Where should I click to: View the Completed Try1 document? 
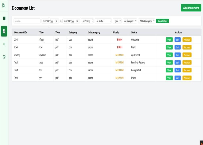click(169, 70)
